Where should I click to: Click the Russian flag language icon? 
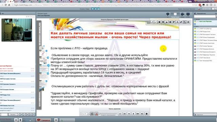(x=199, y=9)
